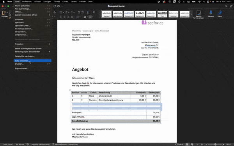Click the bullet list icon
This screenshot has width=234, height=146.
pos(61,12)
